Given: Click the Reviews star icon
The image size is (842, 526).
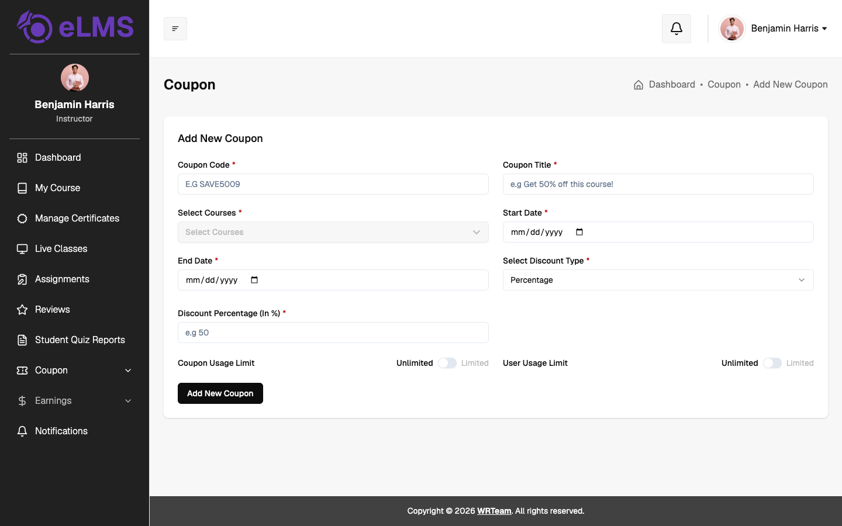Looking at the screenshot, I should pyautogui.click(x=22, y=310).
